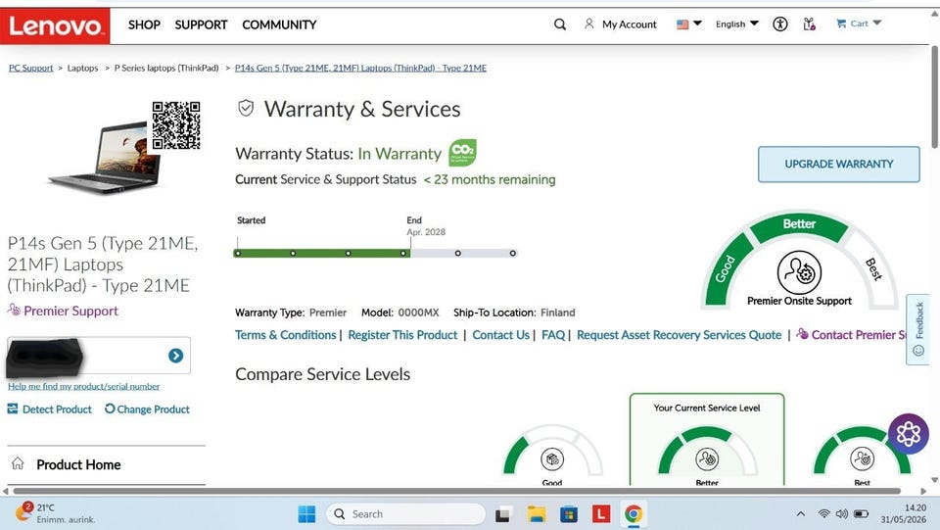Open the accessibility icon
940x530 pixels.
[x=780, y=24]
